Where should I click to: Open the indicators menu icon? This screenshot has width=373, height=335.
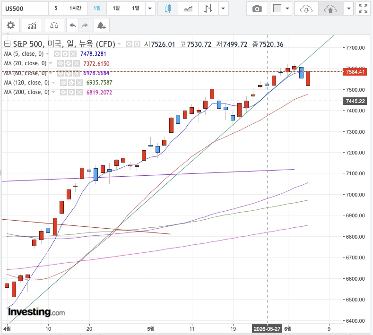tap(32, 25)
